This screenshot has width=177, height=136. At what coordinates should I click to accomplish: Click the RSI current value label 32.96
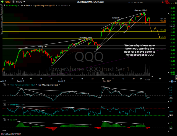171,115
